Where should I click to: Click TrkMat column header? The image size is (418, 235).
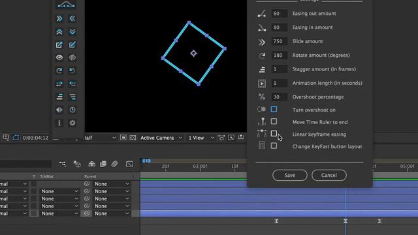click(x=46, y=176)
